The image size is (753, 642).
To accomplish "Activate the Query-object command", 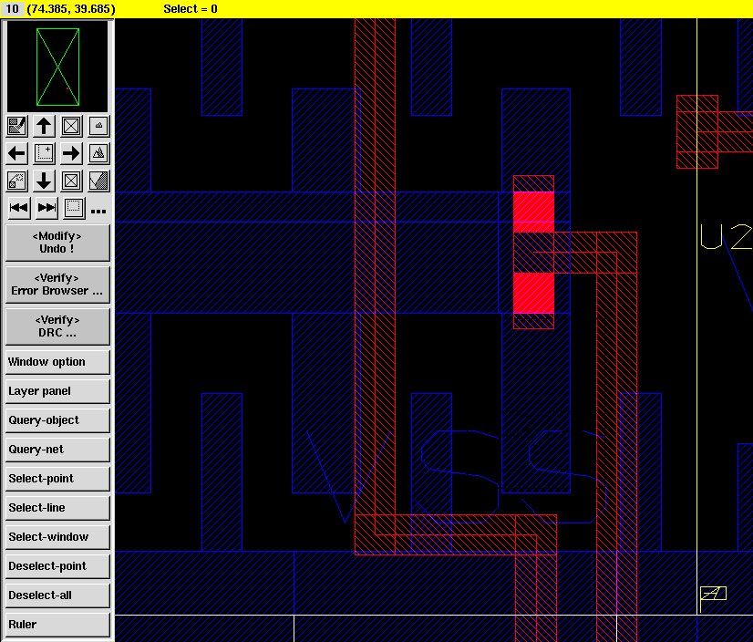I will click(x=57, y=420).
